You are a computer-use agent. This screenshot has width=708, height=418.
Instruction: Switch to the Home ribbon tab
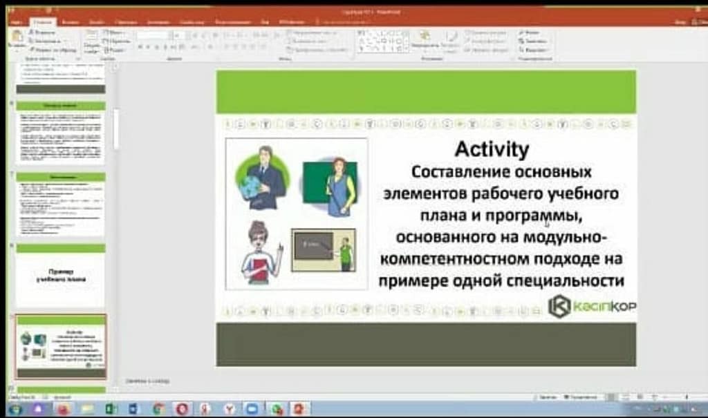pos(41,22)
